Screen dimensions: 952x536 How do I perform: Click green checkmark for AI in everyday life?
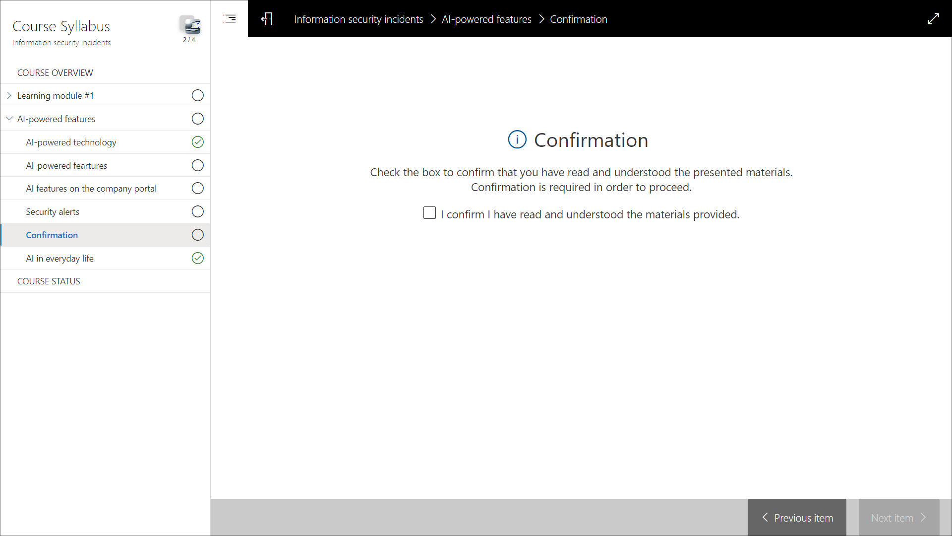pyautogui.click(x=197, y=259)
